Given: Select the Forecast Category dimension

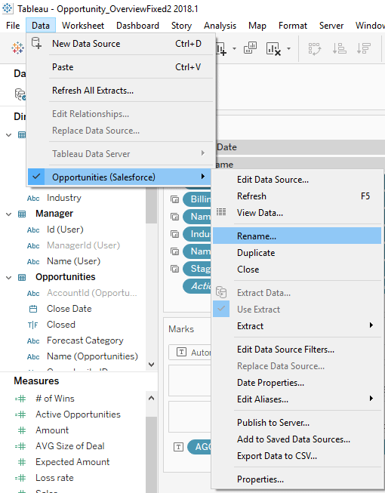Looking at the screenshot, I should pyautogui.click(x=85, y=340).
